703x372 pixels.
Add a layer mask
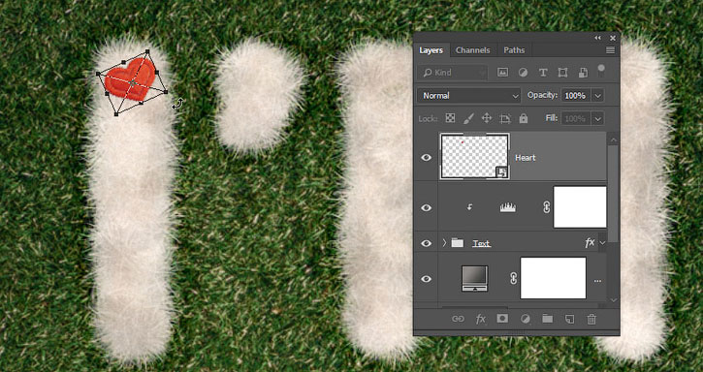point(502,319)
